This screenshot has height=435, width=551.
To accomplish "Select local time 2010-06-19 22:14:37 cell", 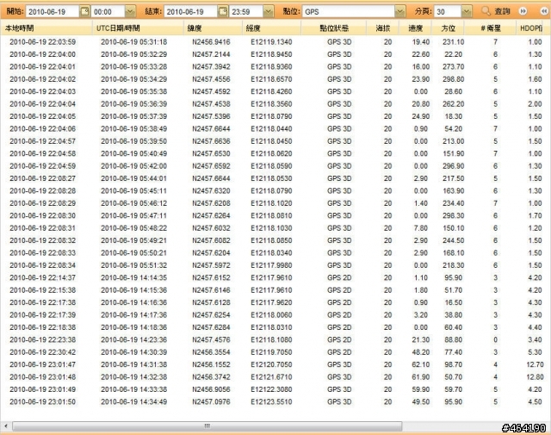I will [x=42, y=277].
